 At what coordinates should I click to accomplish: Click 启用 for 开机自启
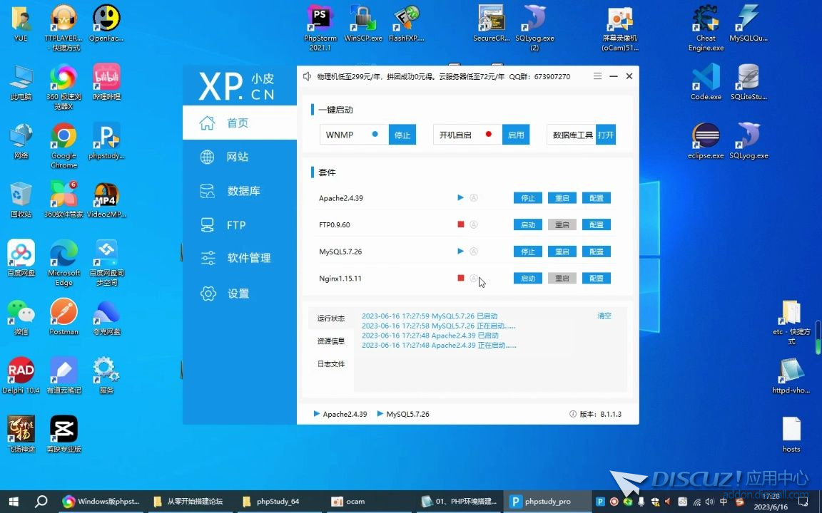point(516,135)
